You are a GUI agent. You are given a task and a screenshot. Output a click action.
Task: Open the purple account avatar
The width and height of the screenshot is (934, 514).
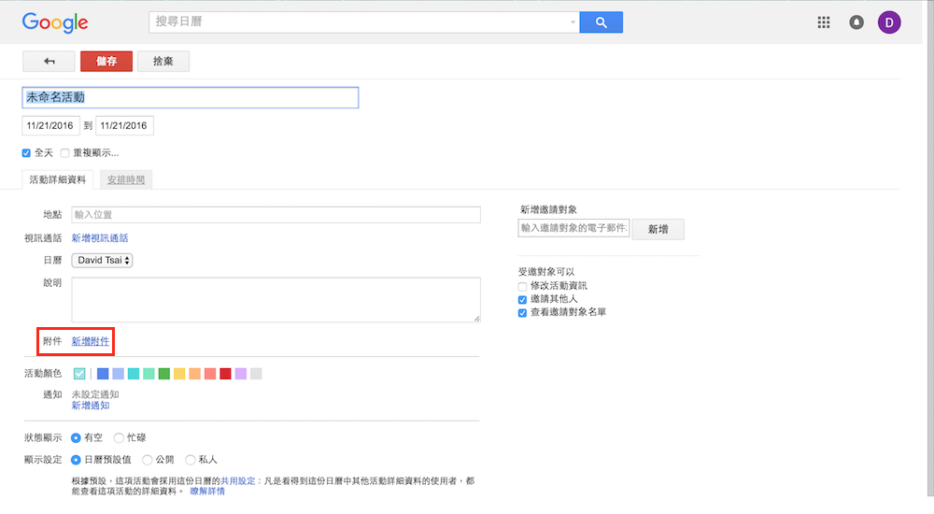click(x=889, y=22)
